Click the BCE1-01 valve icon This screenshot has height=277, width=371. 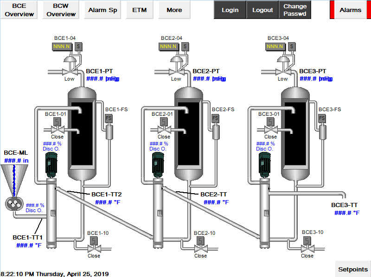pyautogui.click(x=57, y=126)
